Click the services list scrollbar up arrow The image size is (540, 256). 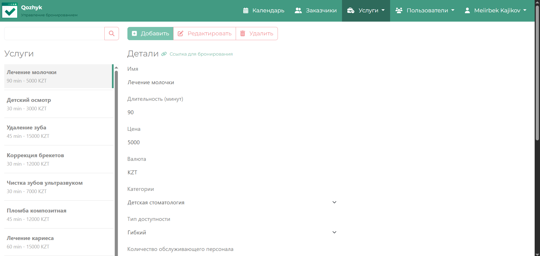point(116,68)
